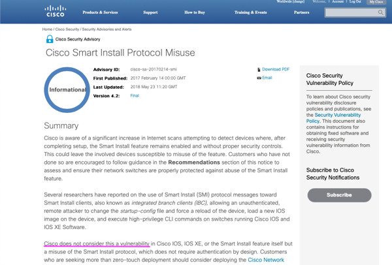The image size is (392, 265).
Task: Click the bold Recommendations word
Action: coord(194,163)
